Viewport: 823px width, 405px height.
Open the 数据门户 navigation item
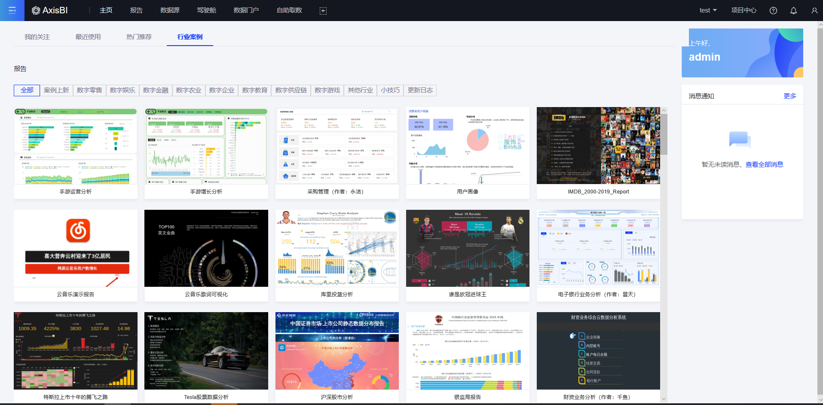pos(246,10)
